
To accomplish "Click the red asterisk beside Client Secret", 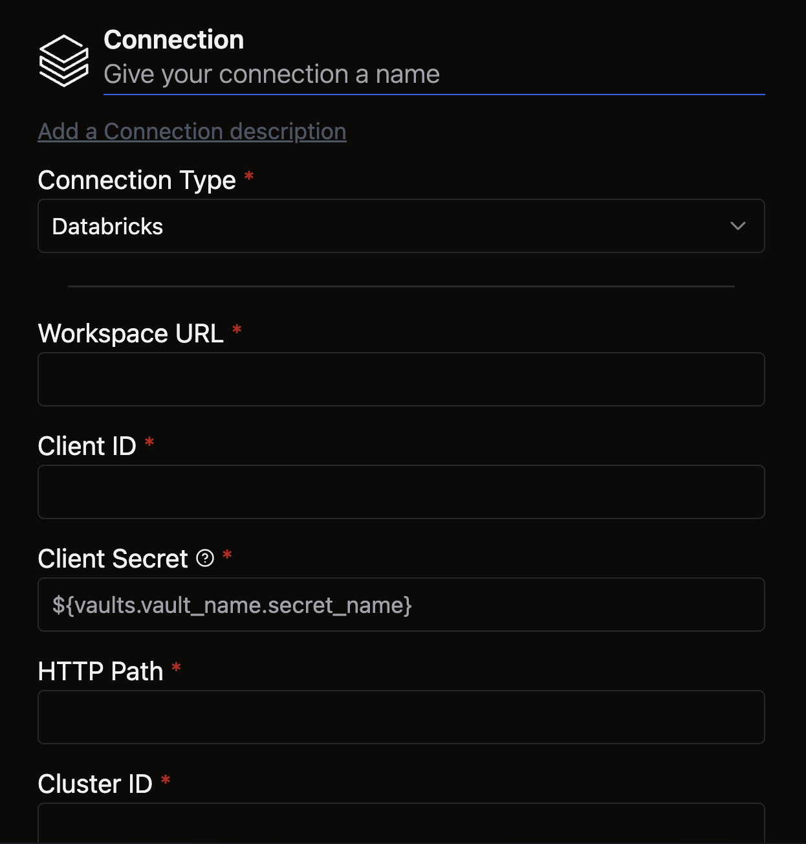I will click(x=227, y=555).
